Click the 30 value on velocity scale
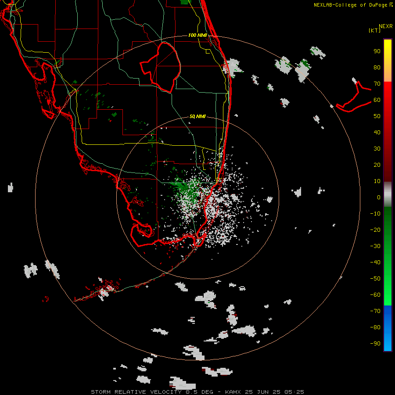The width and height of the screenshot is (395, 395). coord(377,149)
